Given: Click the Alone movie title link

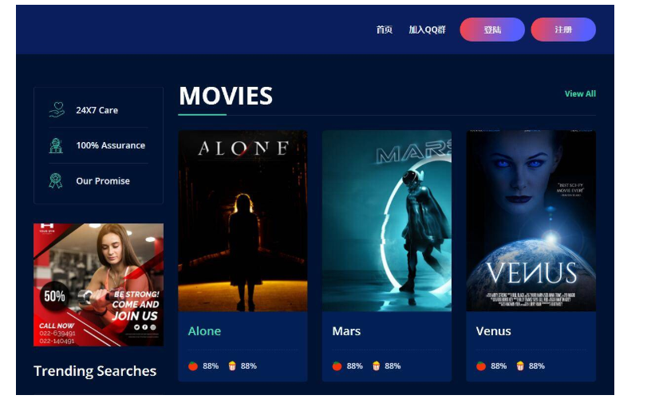Looking at the screenshot, I should point(204,331).
